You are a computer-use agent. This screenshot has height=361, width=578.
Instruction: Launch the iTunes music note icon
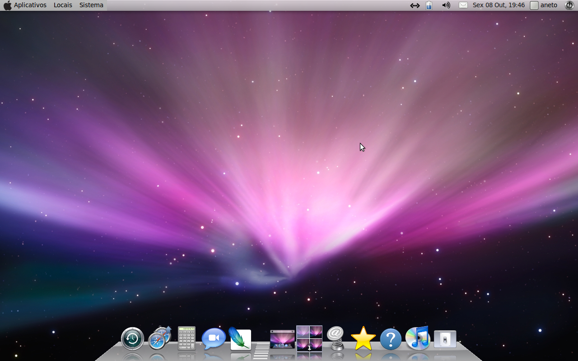(x=418, y=338)
